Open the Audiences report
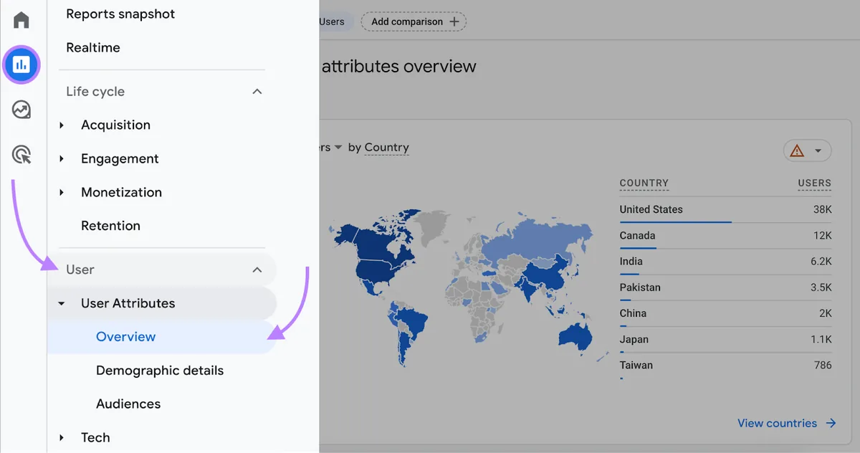This screenshot has height=453, width=860. coord(128,404)
